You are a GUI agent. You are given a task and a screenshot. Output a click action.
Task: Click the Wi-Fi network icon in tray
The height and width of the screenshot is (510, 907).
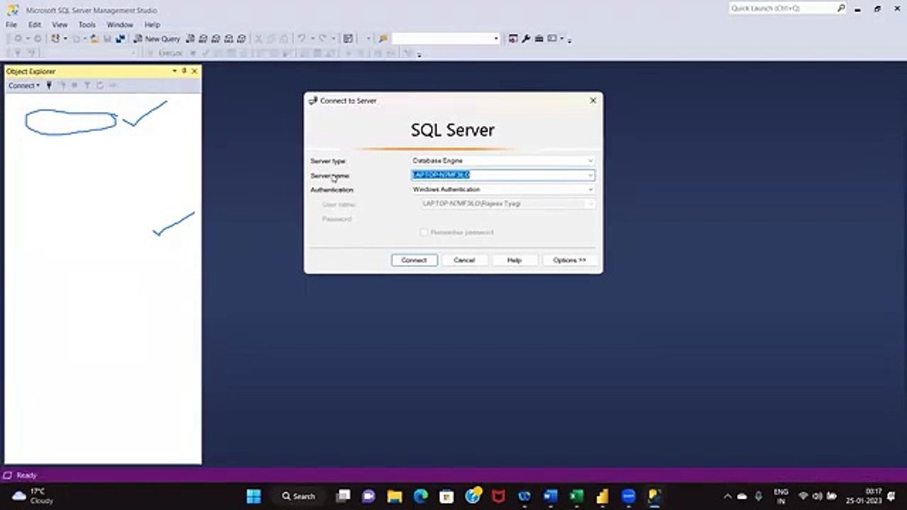(x=804, y=496)
